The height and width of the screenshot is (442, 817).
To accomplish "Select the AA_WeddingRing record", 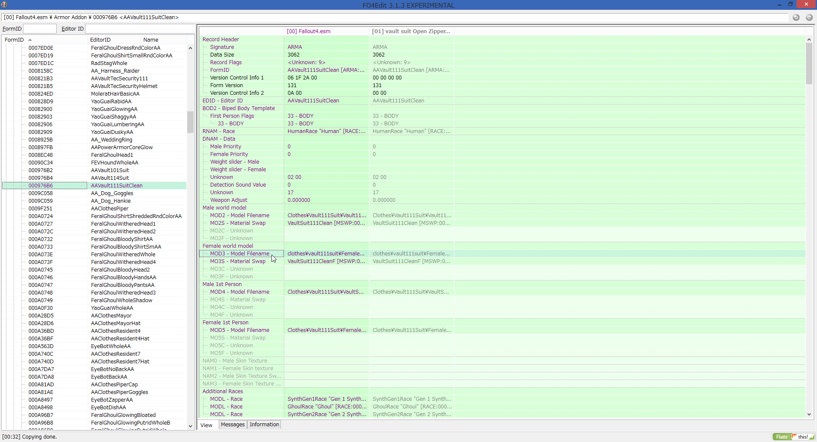I will coord(111,140).
